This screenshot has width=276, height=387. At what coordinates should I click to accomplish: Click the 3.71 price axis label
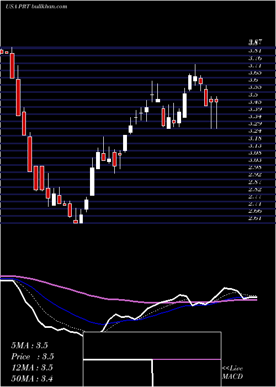pos(255,66)
